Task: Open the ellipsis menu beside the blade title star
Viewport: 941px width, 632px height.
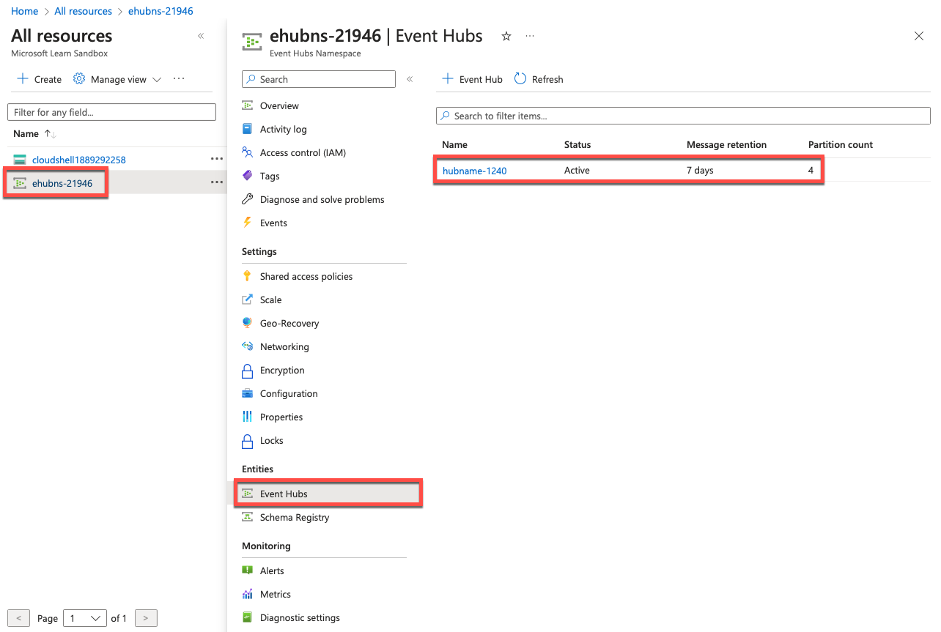Action: (x=530, y=36)
